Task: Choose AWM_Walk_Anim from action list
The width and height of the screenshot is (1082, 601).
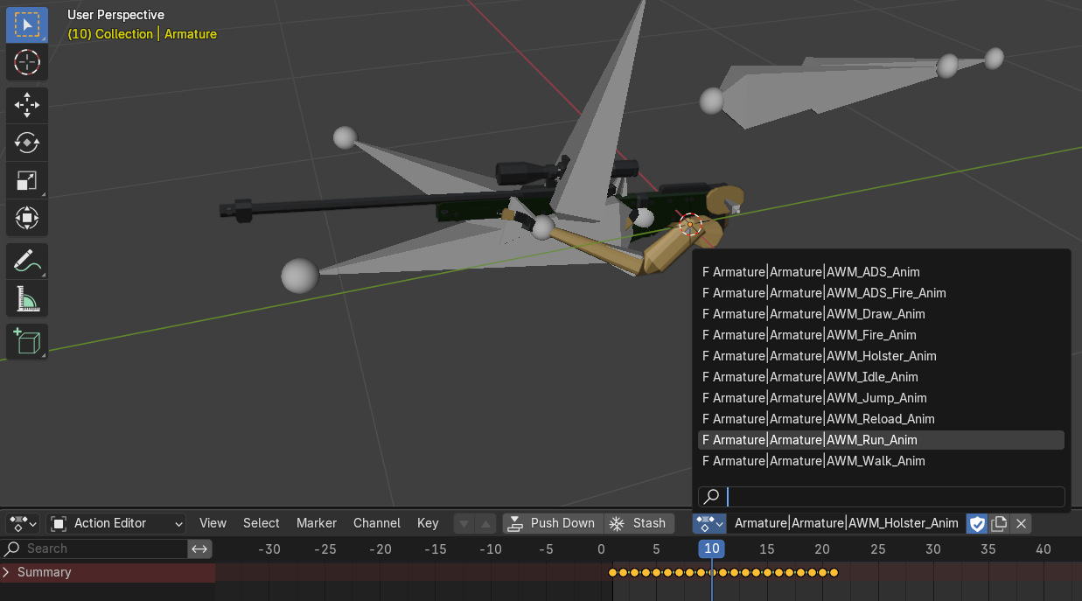Action: point(881,461)
